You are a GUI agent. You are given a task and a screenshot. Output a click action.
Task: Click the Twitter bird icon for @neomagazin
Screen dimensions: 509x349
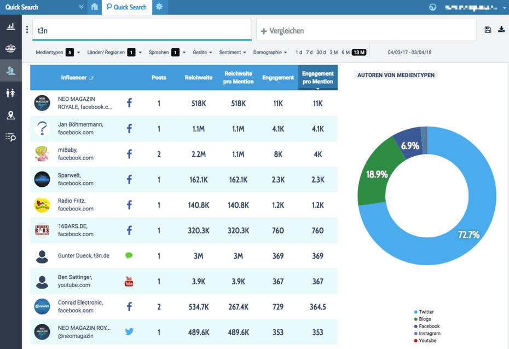coord(129,332)
